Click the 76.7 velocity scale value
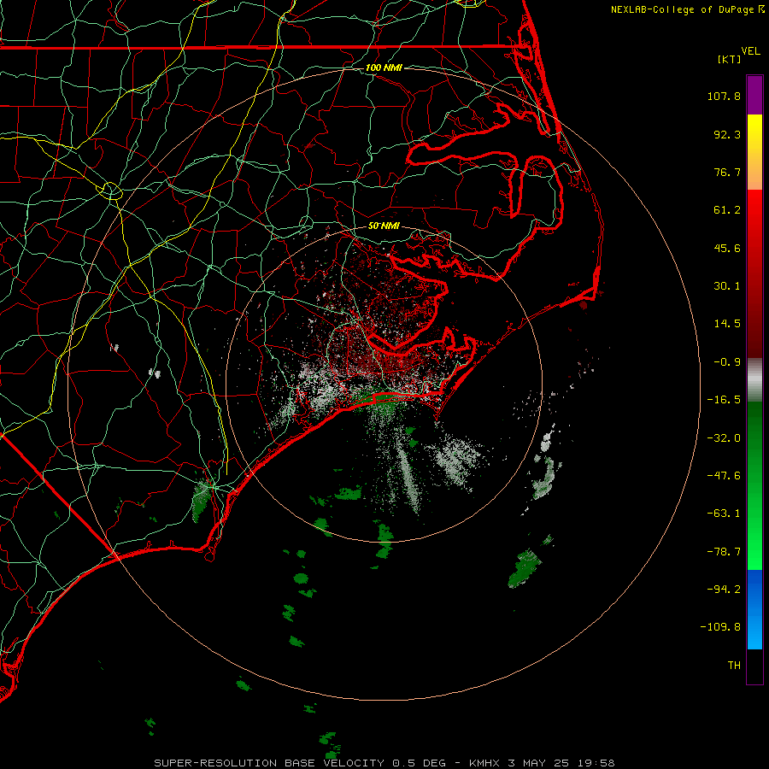The width and height of the screenshot is (769, 769). [x=727, y=172]
